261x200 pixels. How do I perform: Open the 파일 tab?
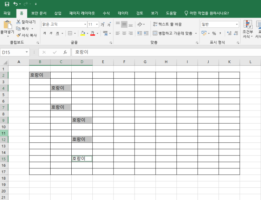point(7,13)
